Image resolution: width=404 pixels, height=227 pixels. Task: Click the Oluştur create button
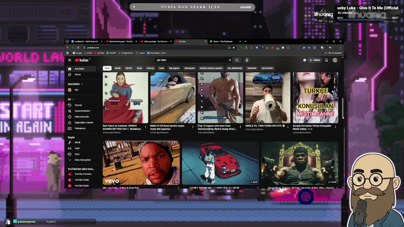[x=315, y=60]
